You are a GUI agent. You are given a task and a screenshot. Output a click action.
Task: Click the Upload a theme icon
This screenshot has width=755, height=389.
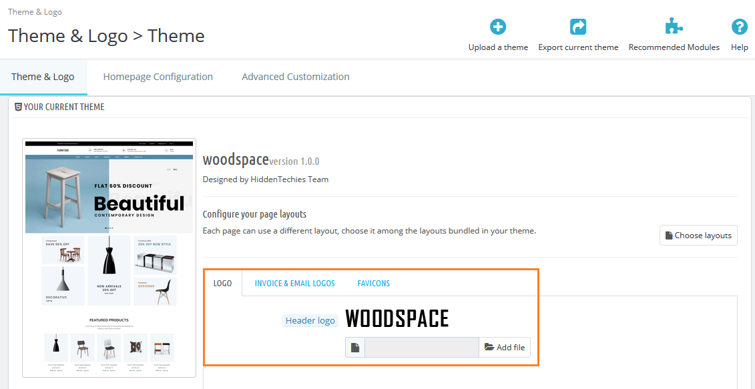(498, 27)
